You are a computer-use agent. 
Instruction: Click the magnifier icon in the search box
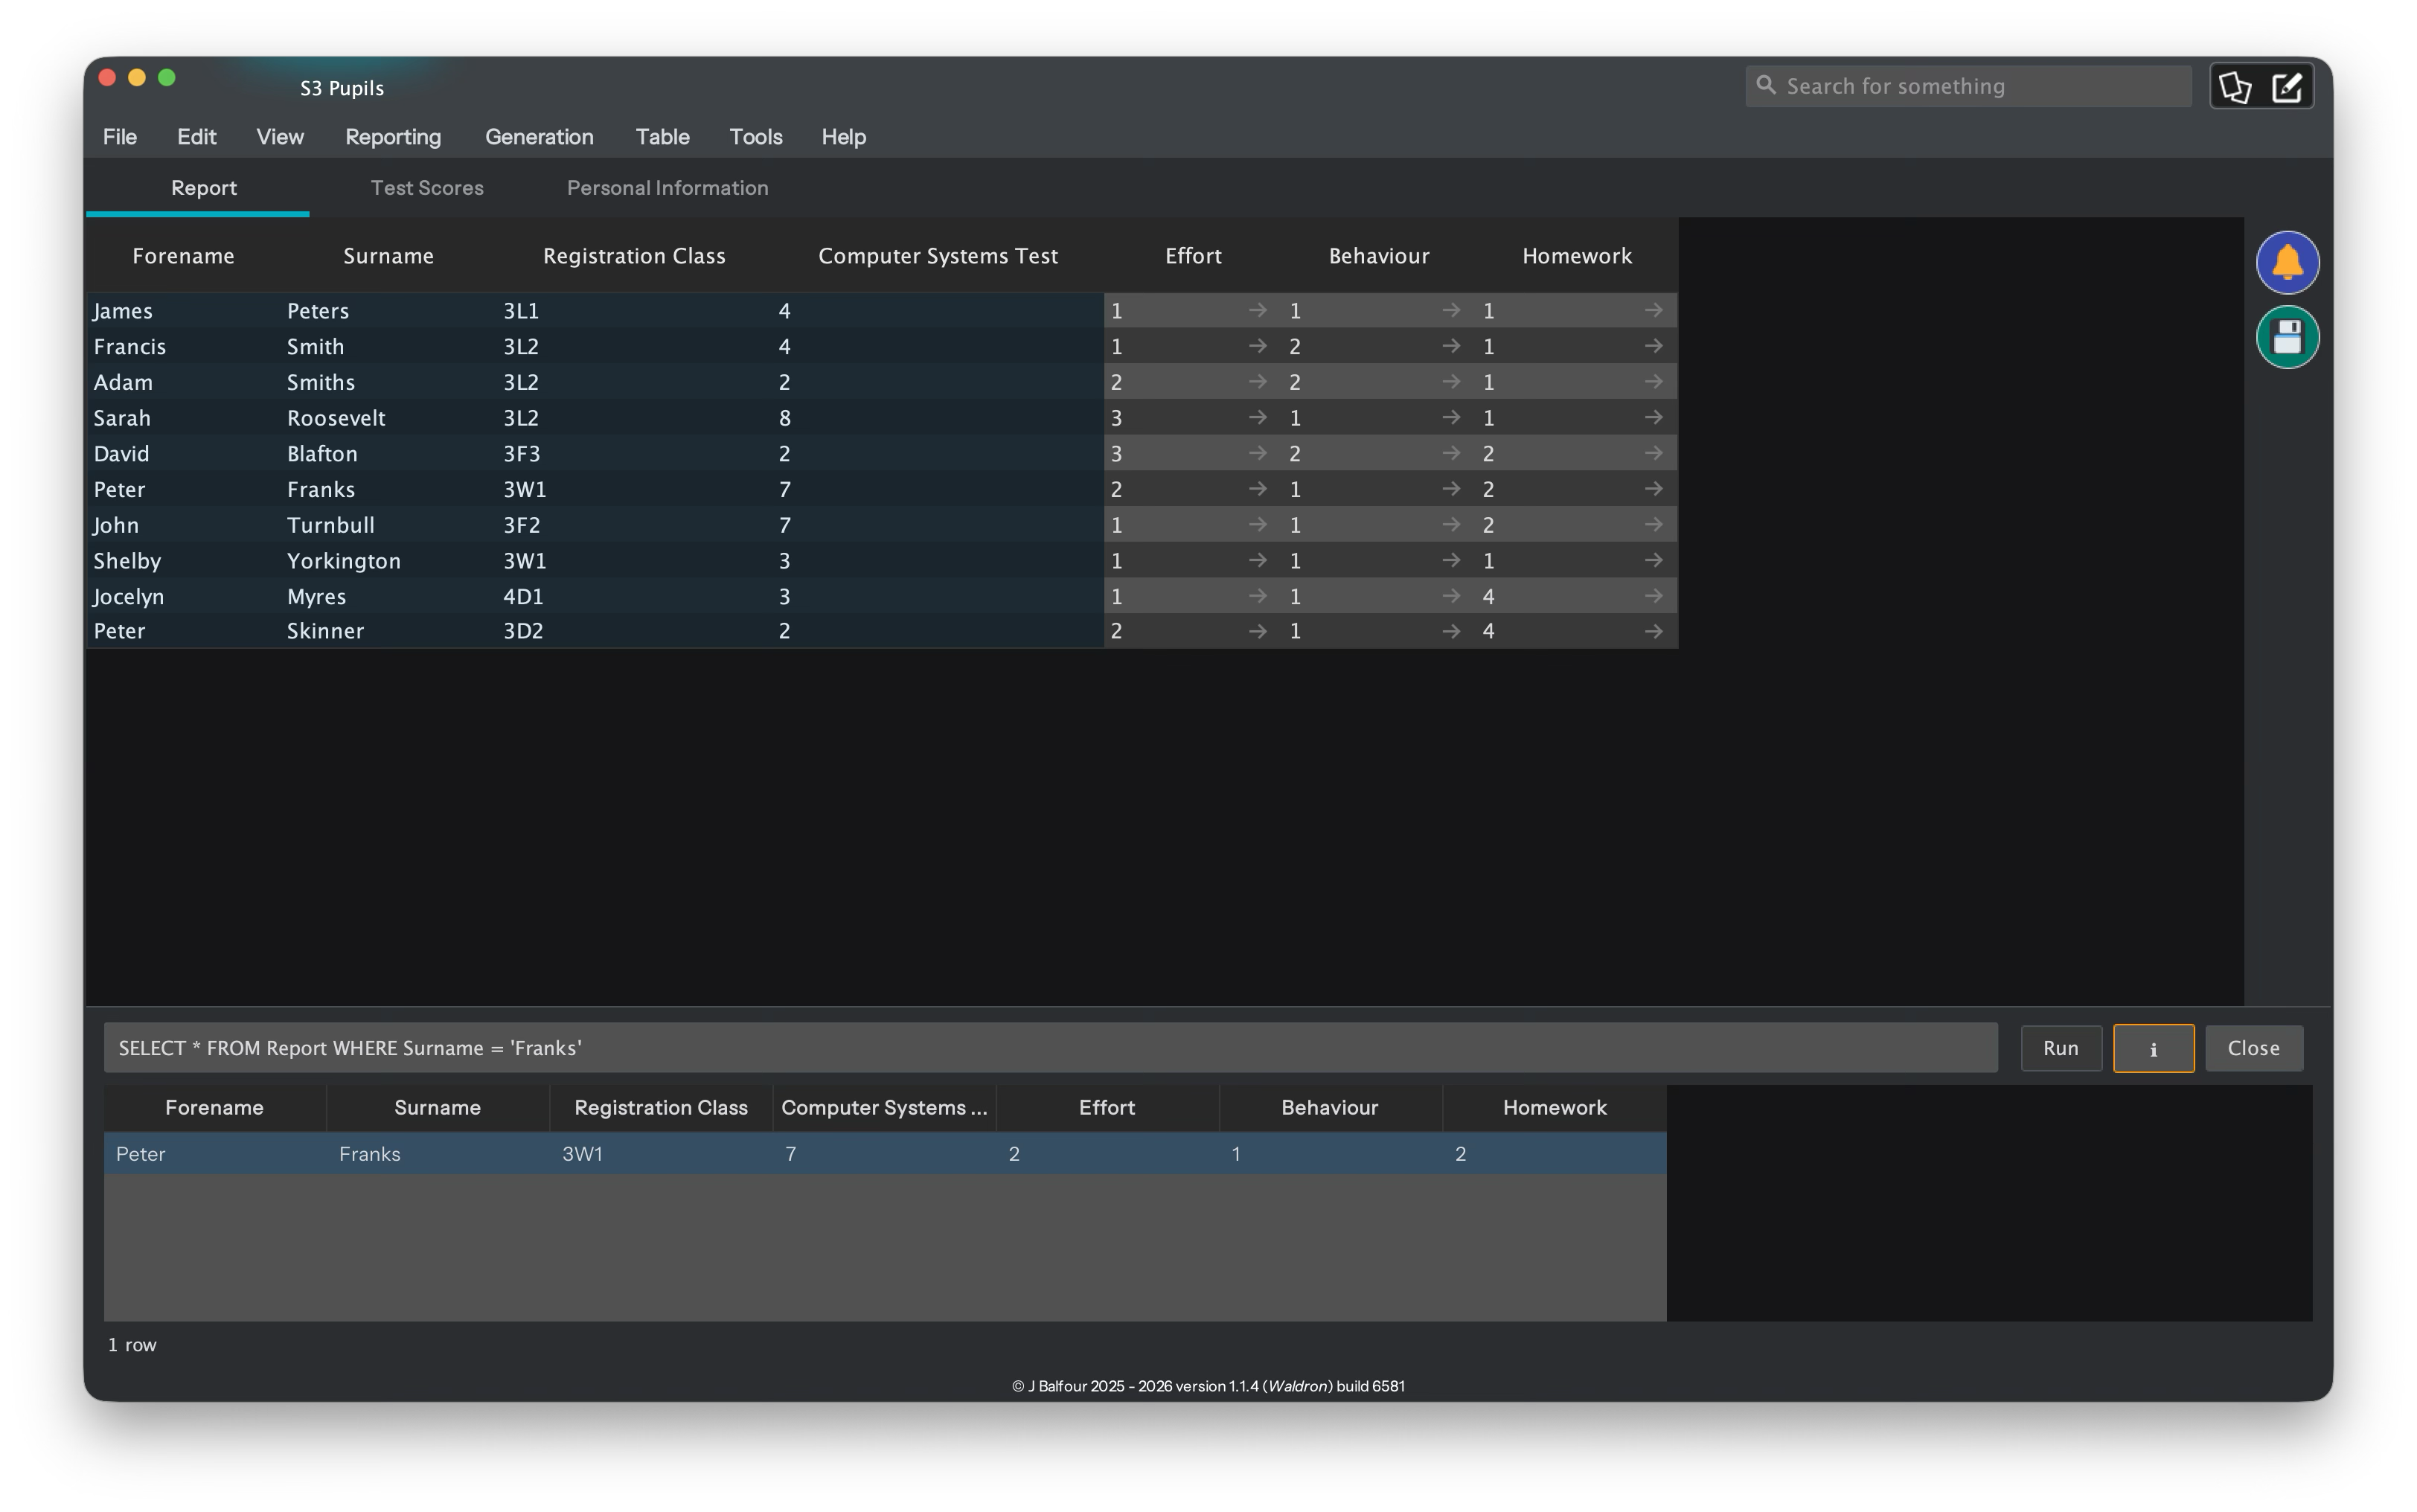click(1767, 85)
